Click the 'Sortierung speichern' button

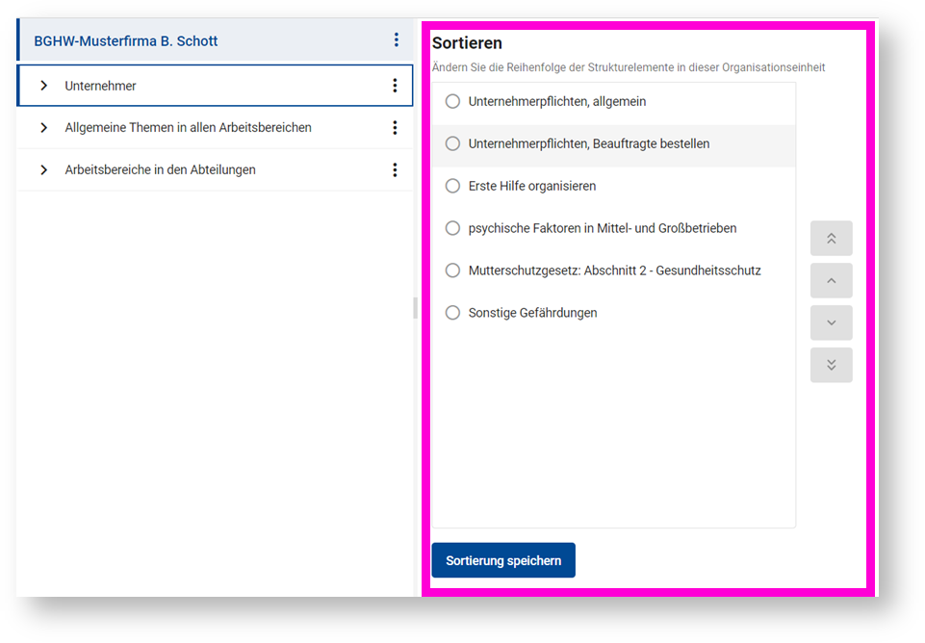(503, 560)
